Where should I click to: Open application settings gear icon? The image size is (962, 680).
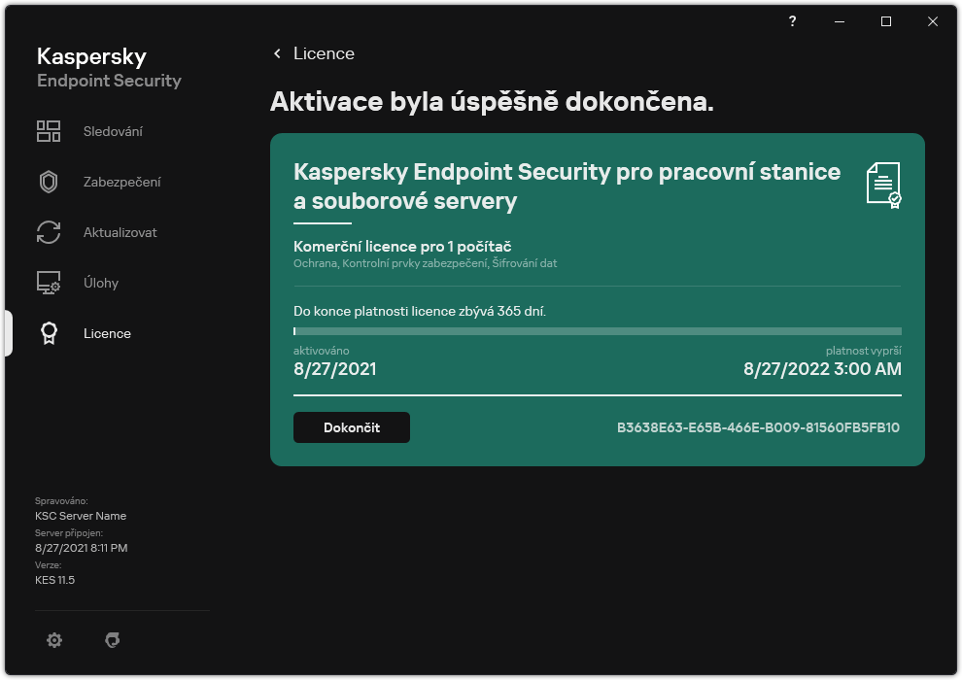[x=54, y=640]
